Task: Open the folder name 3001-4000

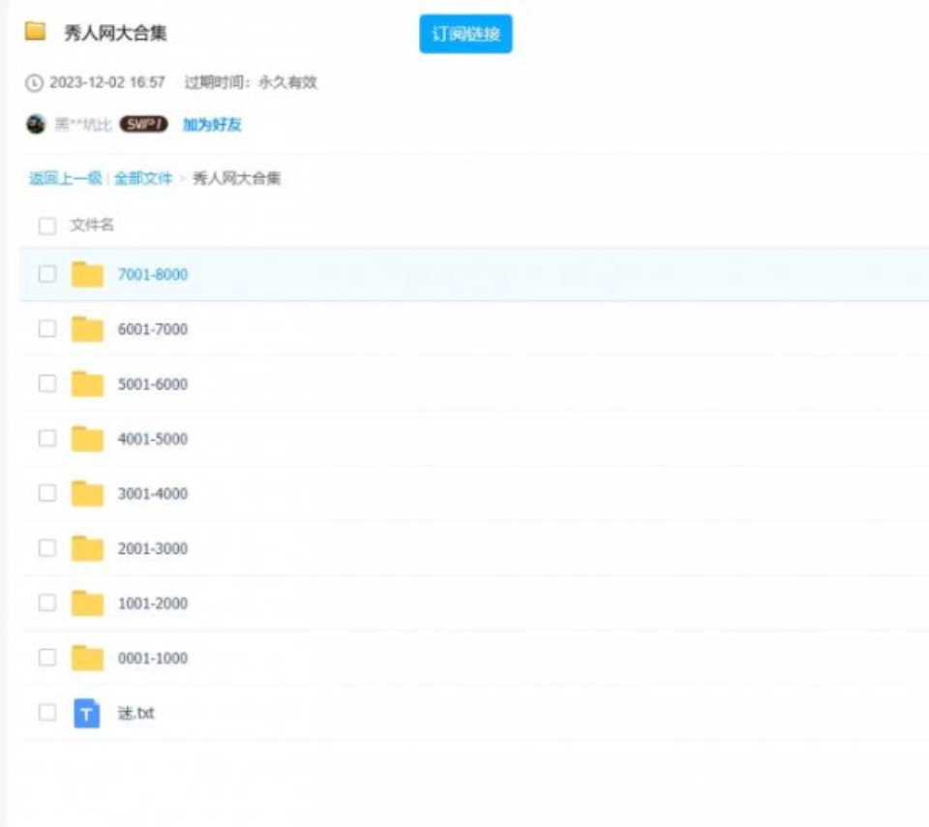Action: 153,494
